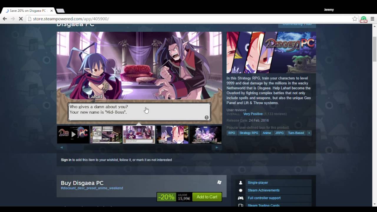Click the Single-player person icon
The height and width of the screenshot is (212, 377).
pyautogui.click(x=241, y=183)
